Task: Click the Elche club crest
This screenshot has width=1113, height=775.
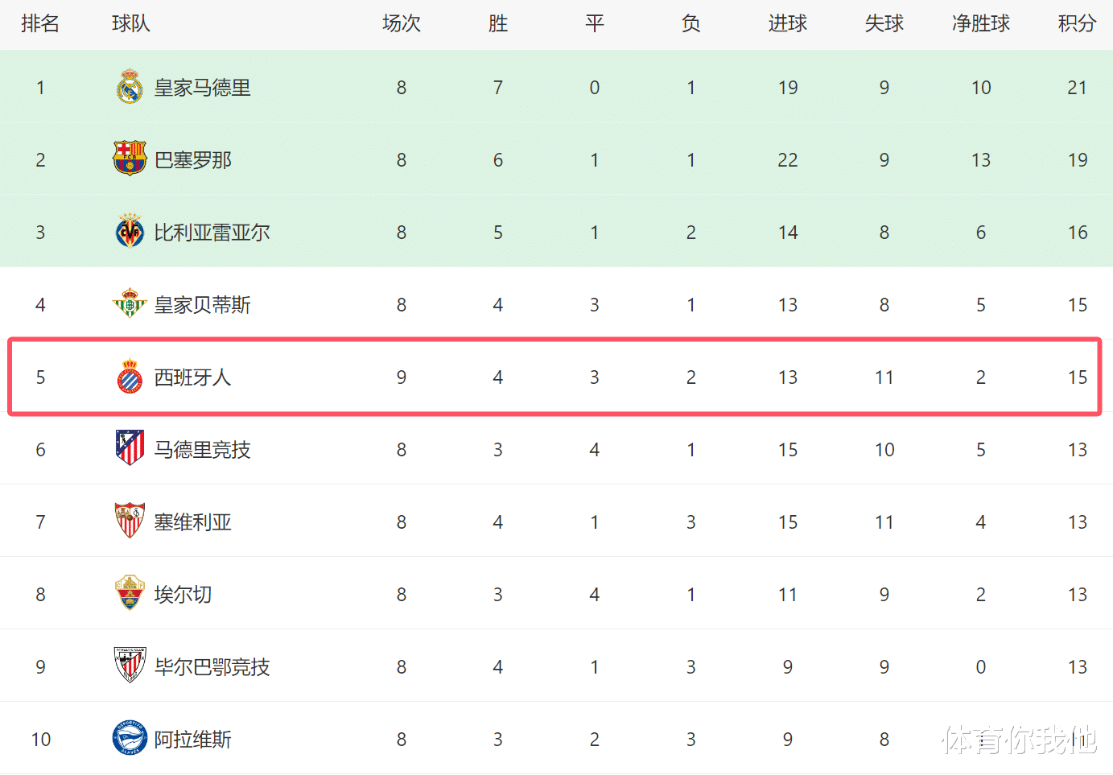Action: coord(130,593)
